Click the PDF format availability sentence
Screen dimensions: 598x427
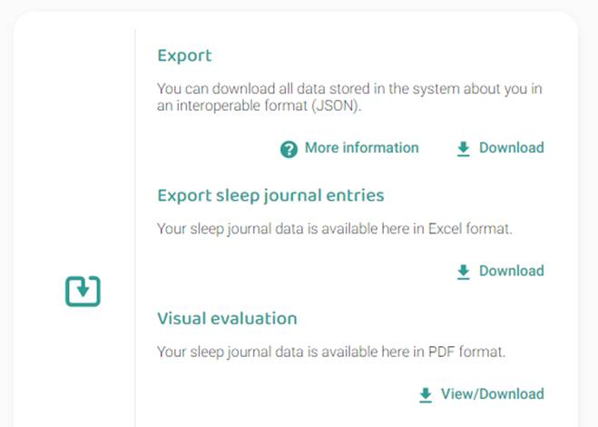(x=331, y=352)
